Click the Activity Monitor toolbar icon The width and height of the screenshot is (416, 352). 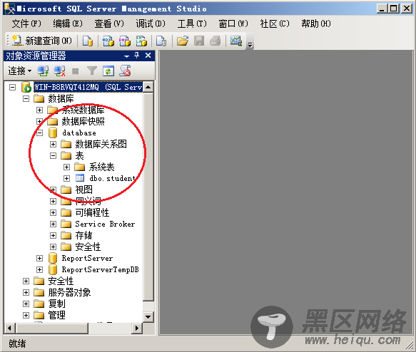coord(236,41)
